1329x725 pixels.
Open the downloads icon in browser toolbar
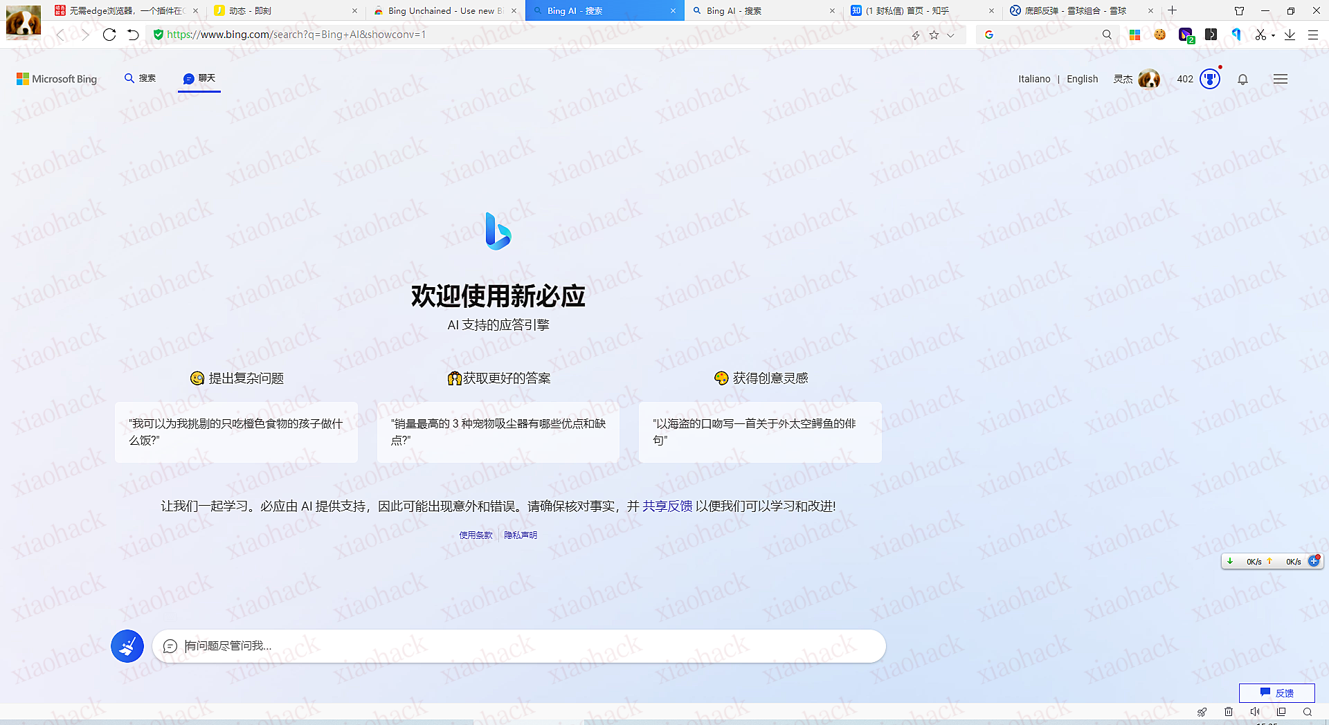click(x=1290, y=35)
